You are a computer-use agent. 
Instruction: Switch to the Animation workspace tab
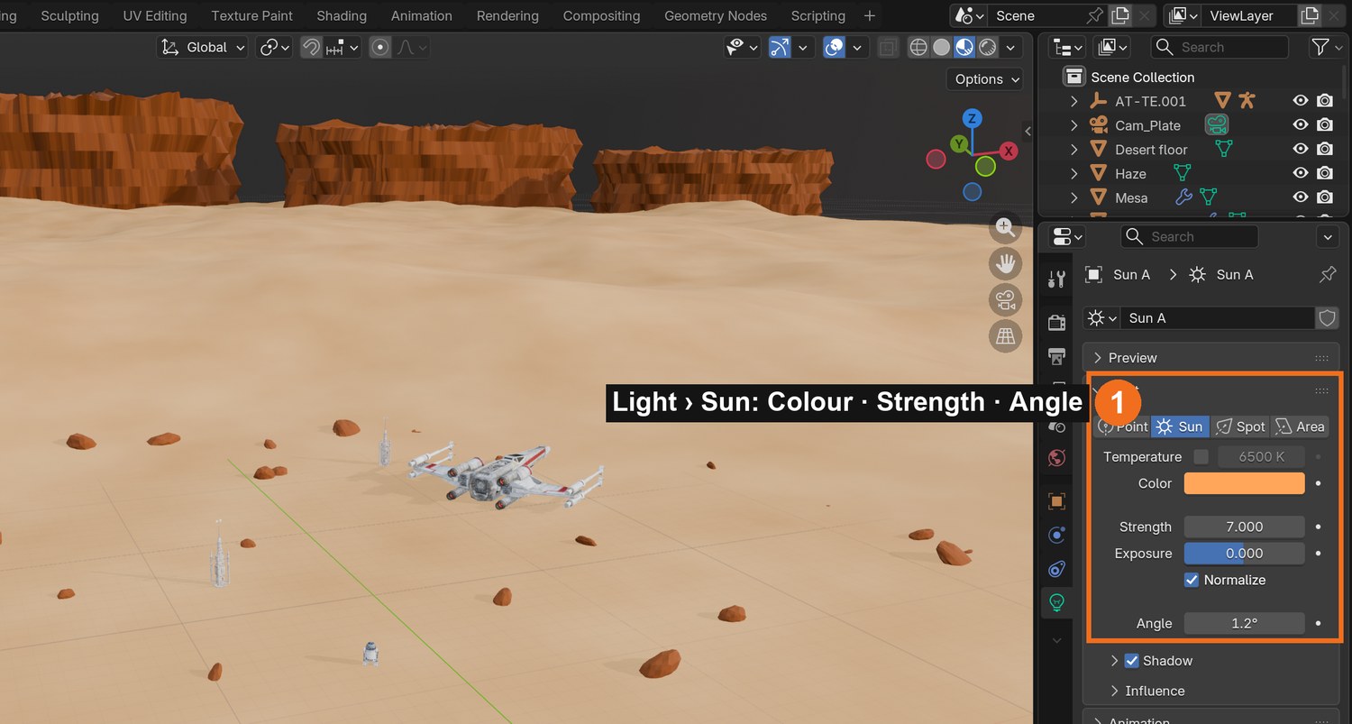[422, 15]
